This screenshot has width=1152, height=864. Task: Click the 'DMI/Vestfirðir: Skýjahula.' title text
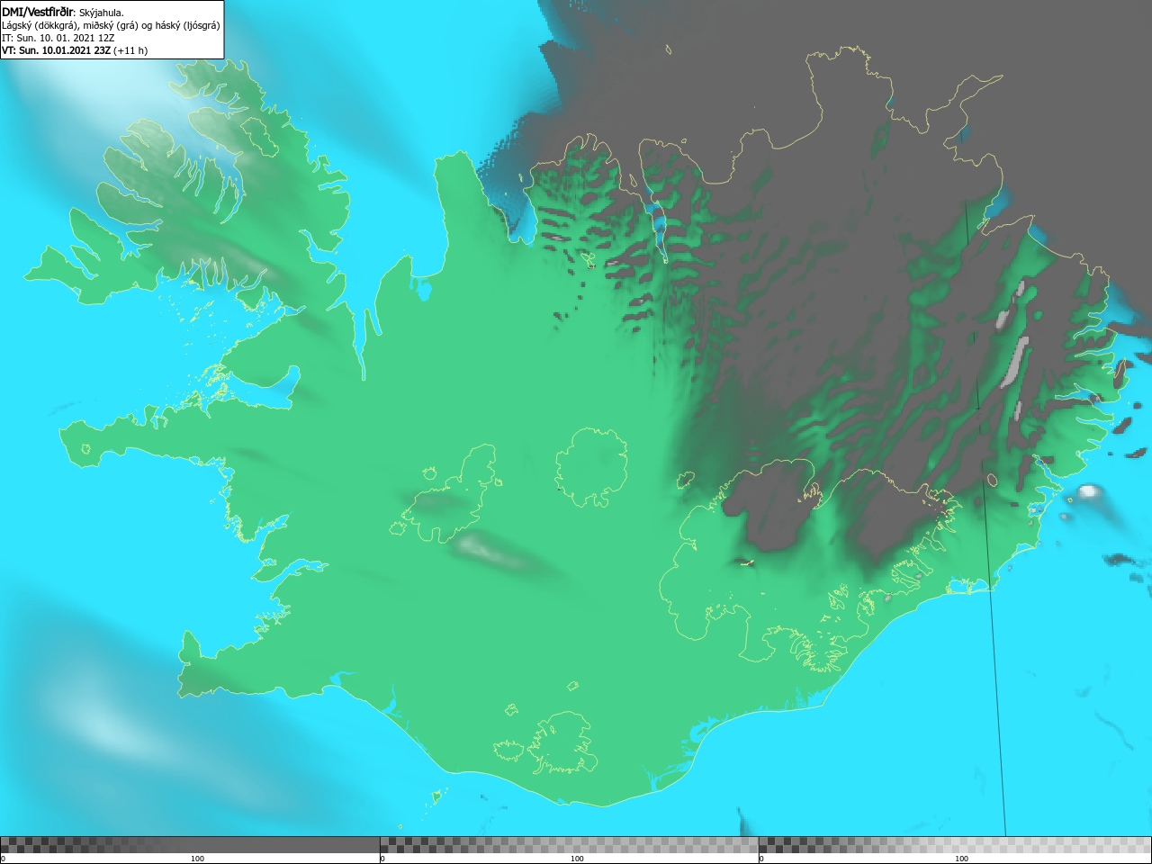[x=63, y=13]
